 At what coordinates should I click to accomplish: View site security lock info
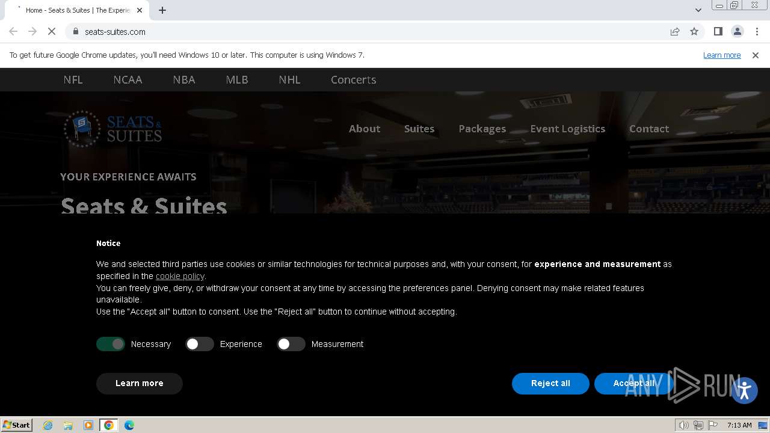(x=75, y=32)
